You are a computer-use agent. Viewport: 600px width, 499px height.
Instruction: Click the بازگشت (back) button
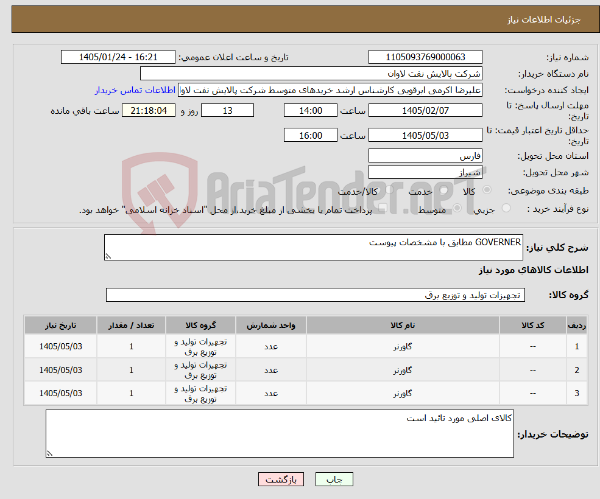pyautogui.click(x=281, y=479)
